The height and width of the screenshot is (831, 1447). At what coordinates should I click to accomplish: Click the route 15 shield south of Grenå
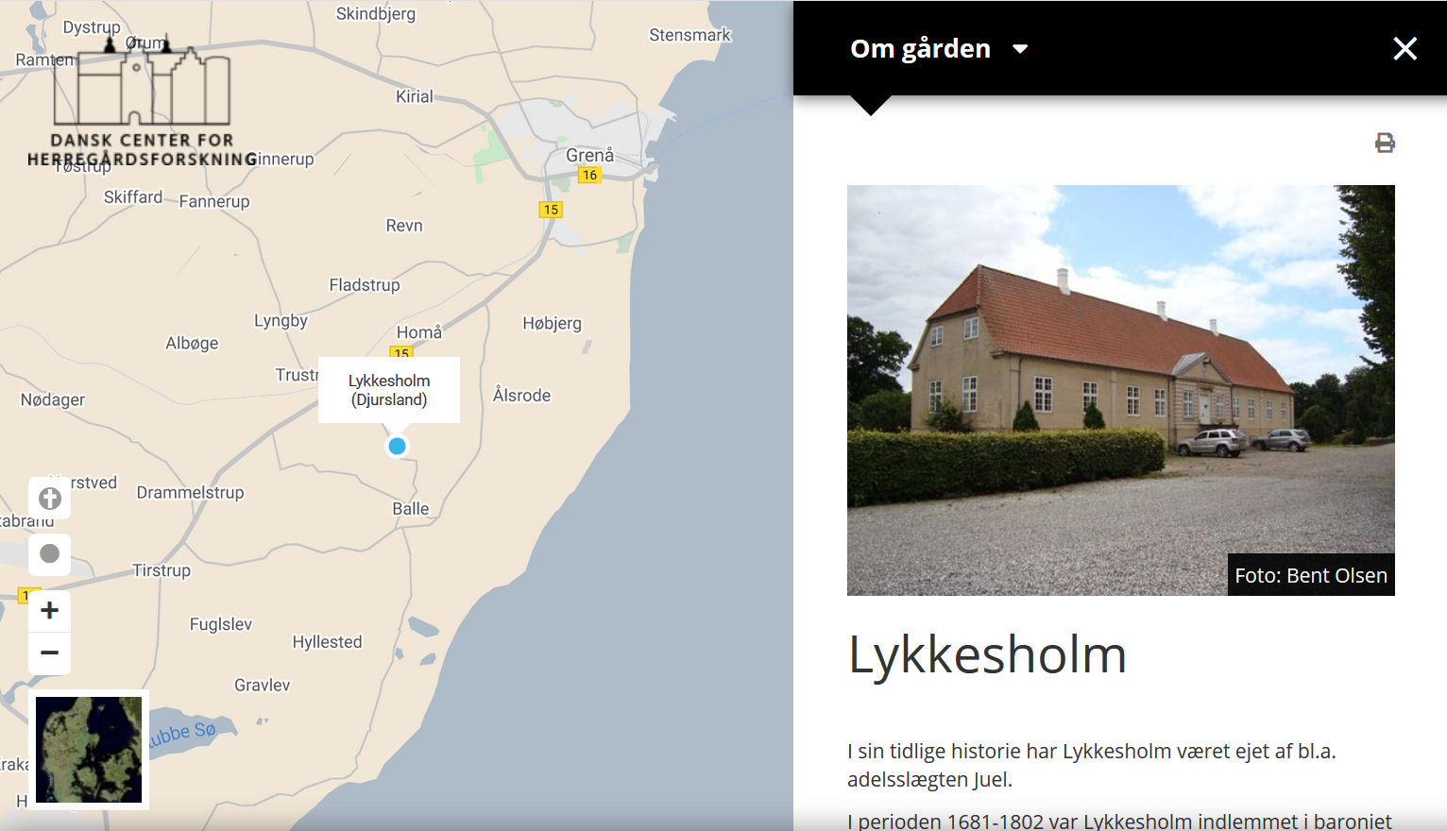551,210
